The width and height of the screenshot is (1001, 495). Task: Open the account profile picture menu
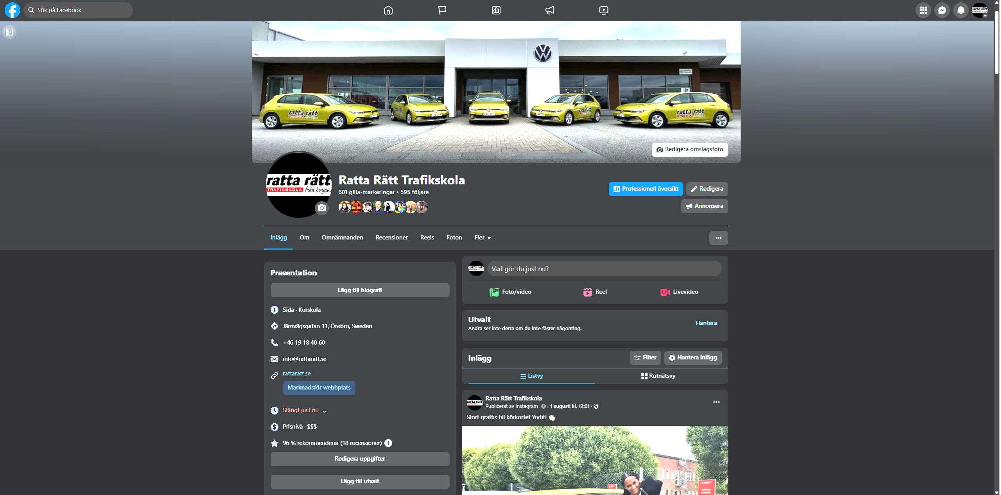979,10
